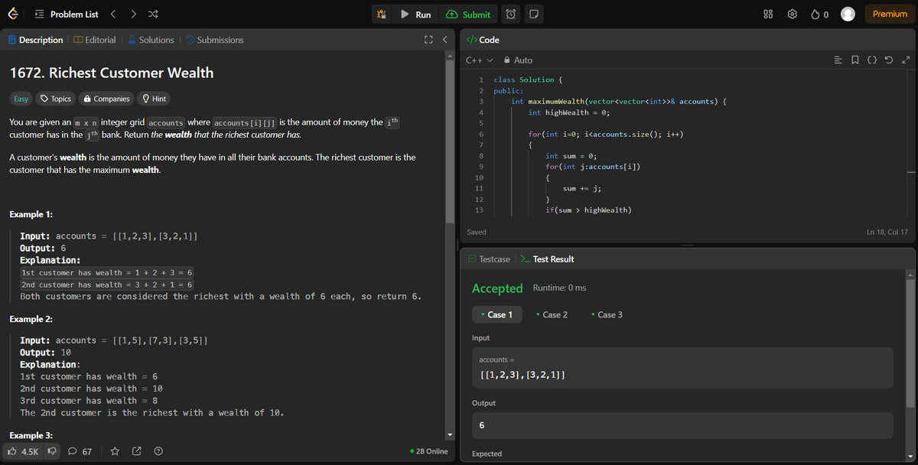Place cursor on code line 'int highWealth = 0;'

(x=568, y=112)
